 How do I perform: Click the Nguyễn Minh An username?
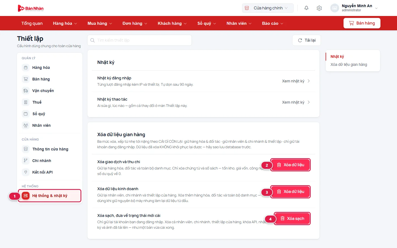357,6
